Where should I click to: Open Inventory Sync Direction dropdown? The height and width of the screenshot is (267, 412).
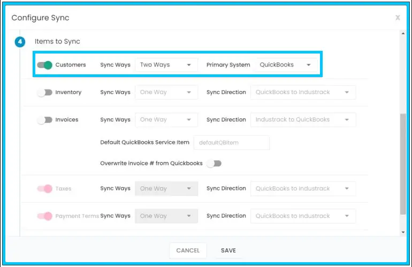pyautogui.click(x=303, y=92)
